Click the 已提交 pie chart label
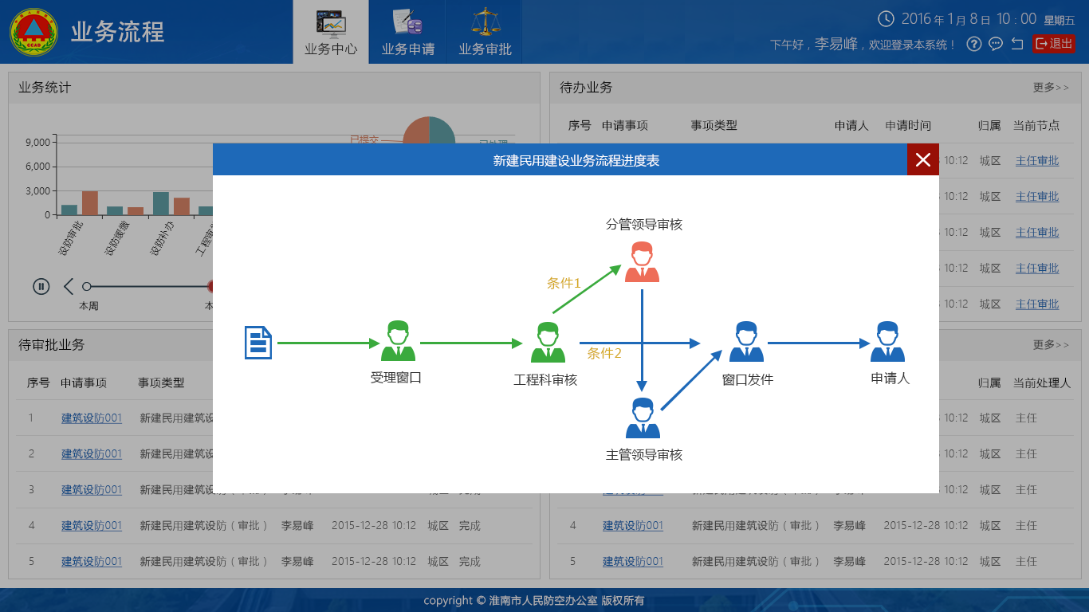Viewport: 1089px width, 612px height. 364,139
